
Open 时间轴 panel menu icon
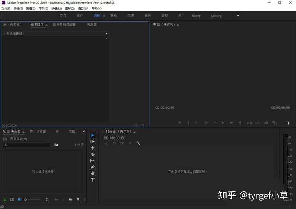134,132
